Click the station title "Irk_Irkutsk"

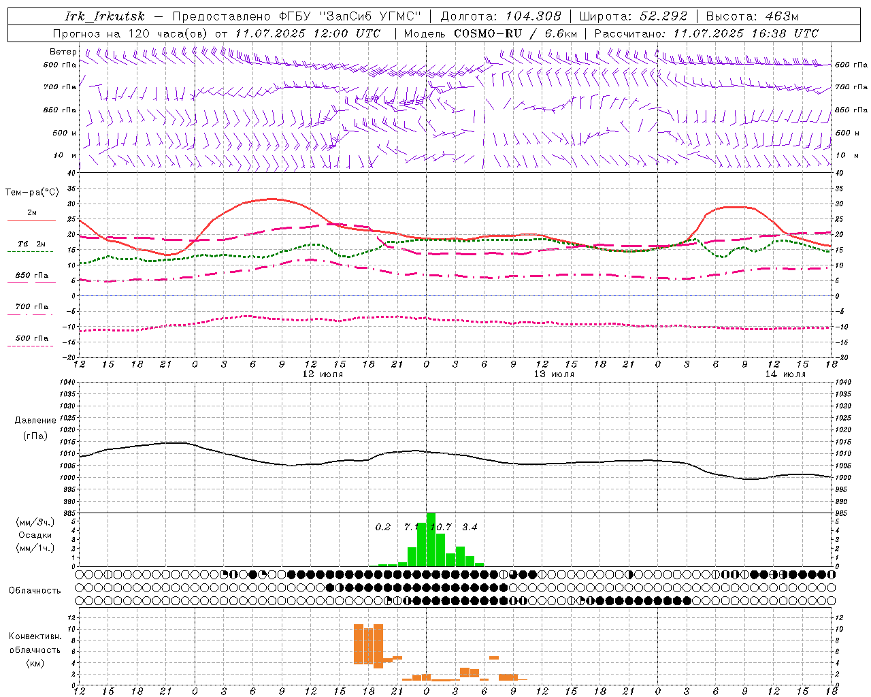[105, 16]
